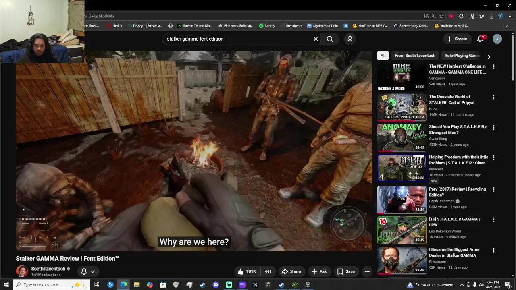Open options menu for Desolate World video

pyautogui.click(x=493, y=97)
